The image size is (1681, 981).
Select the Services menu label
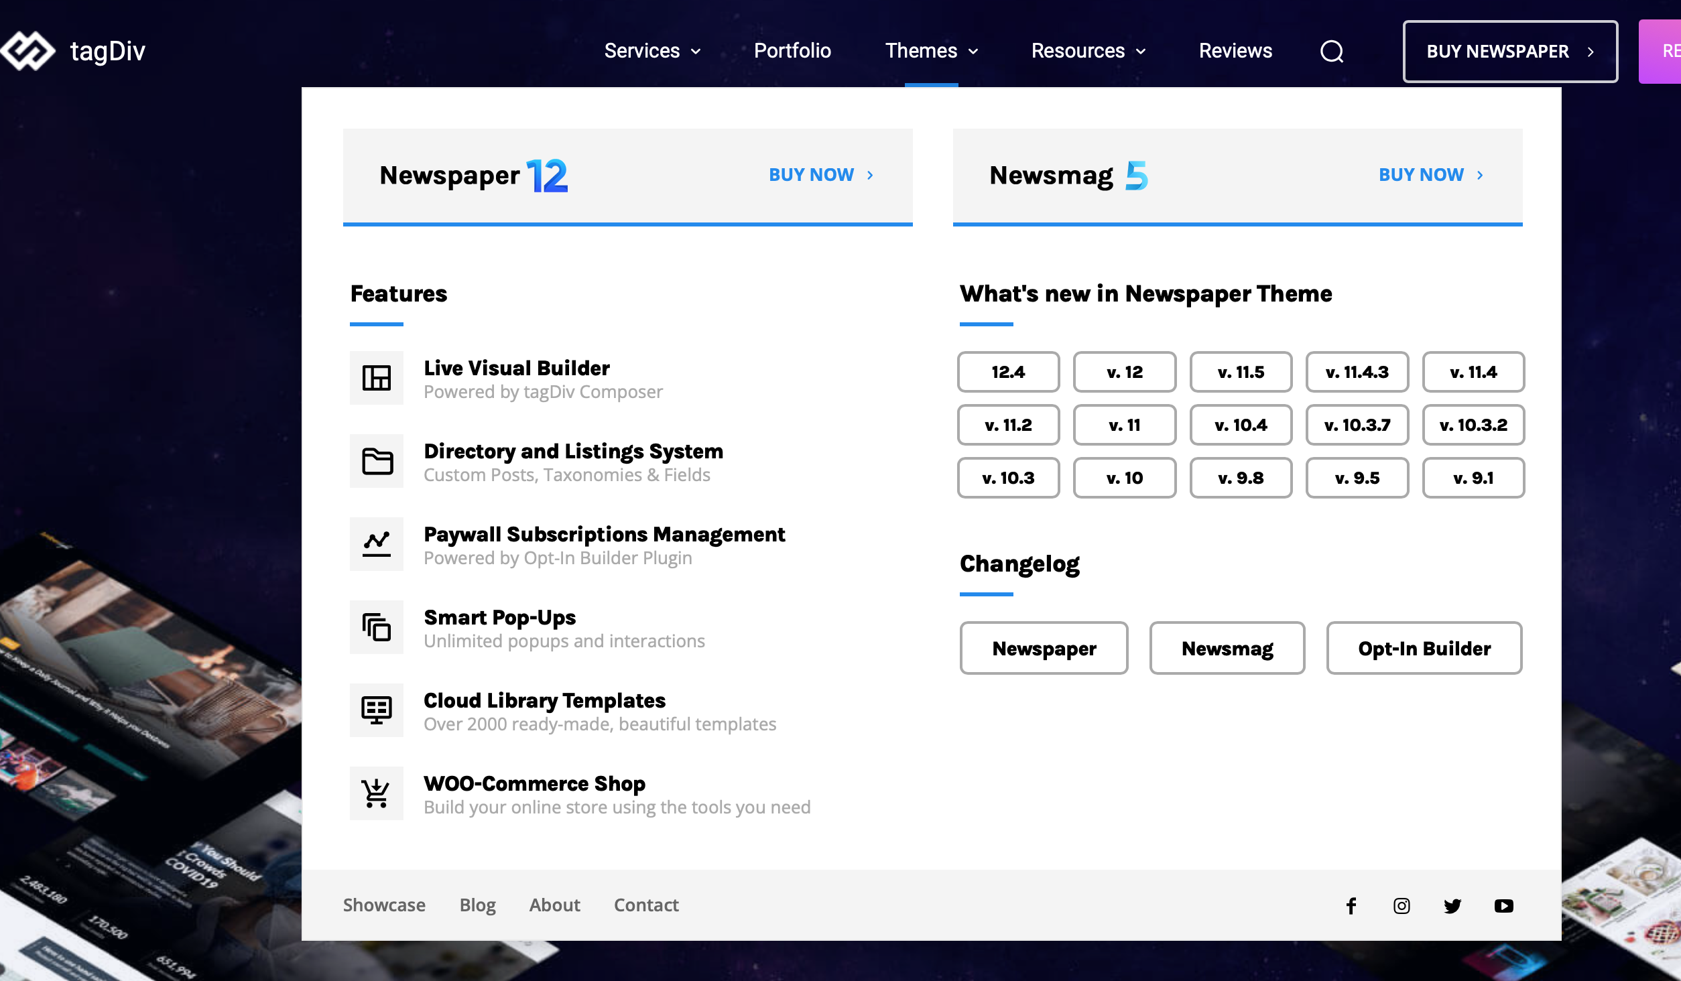[642, 51]
